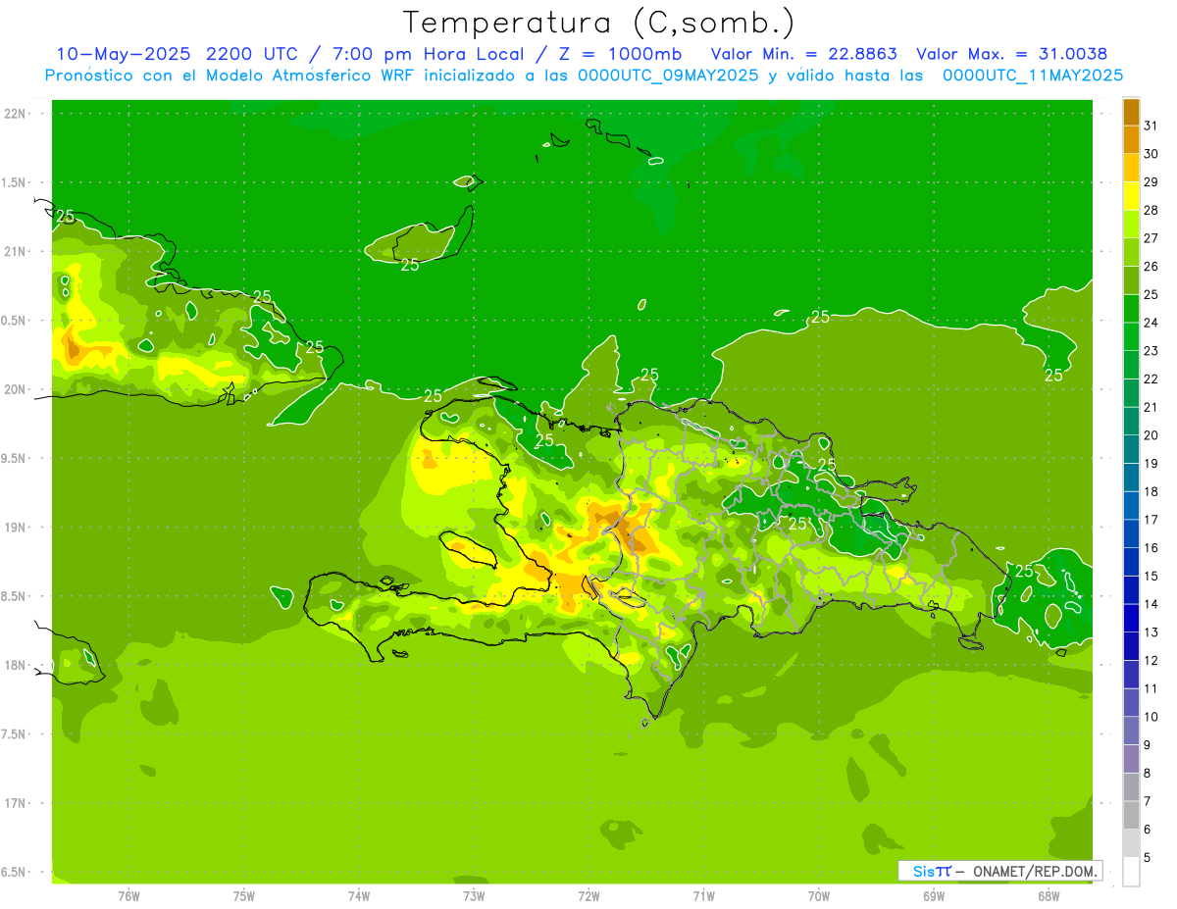The height and width of the screenshot is (909, 1177).
Task: Select the "Valor Max. = 31.0038" text
Action: tap(1011, 54)
